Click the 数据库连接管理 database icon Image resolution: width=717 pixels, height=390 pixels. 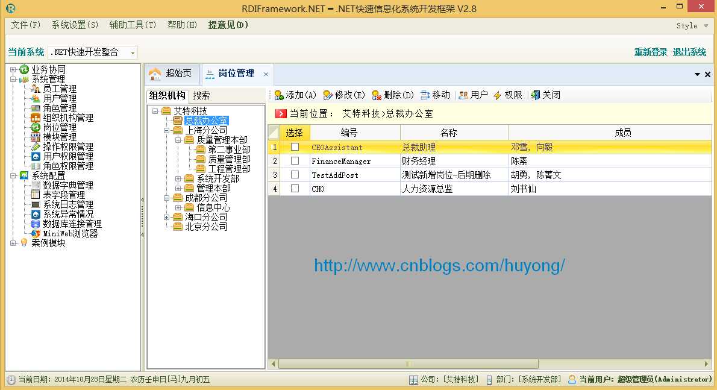[36, 224]
